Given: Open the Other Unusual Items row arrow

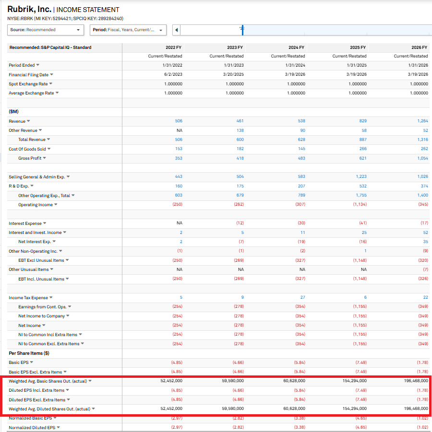Looking at the screenshot, I should coord(52,269).
